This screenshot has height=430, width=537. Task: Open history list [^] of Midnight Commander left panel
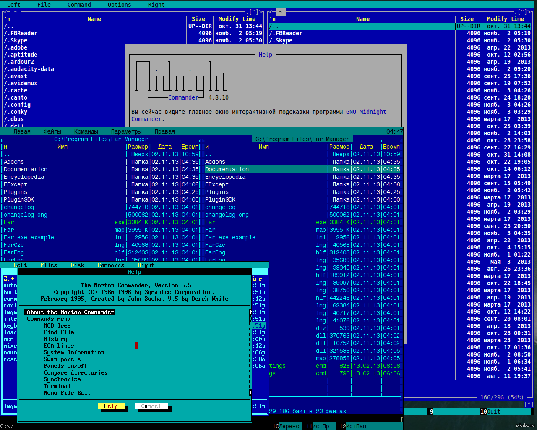[x=254, y=12]
